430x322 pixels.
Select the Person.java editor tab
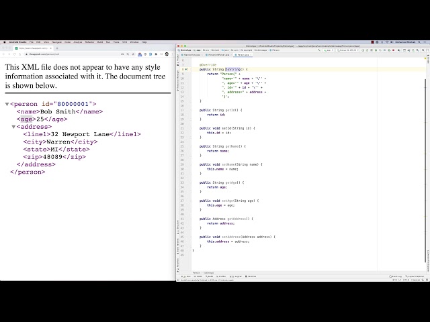tap(243, 55)
